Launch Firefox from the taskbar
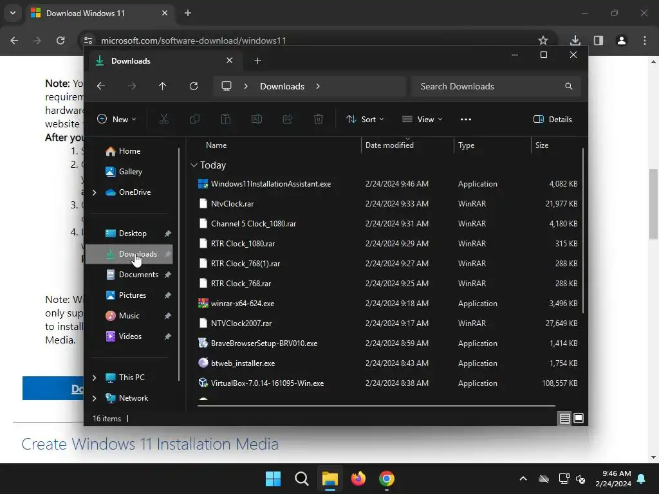The image size is (659, 494). coord(358,479)
